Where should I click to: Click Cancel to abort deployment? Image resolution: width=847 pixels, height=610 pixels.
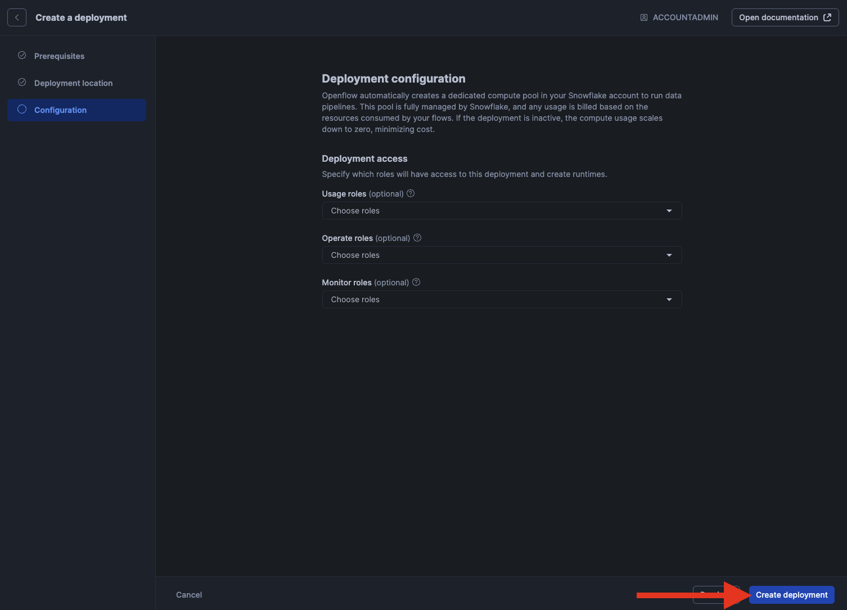click(x=189, y=595)
